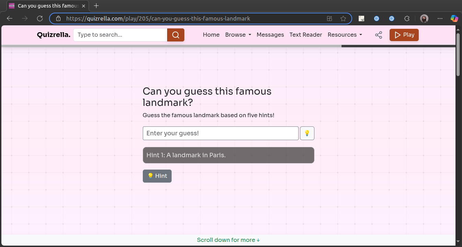Click the quiz favicon on the browser tab
462x247 pixels.
click(11, 5)
